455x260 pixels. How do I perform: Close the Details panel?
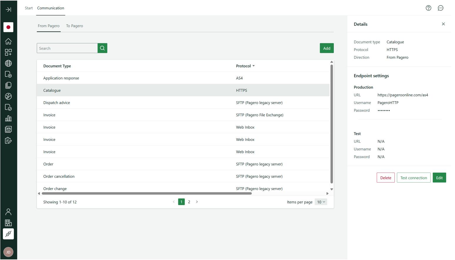pyautogui.click(x=443, y=24)
